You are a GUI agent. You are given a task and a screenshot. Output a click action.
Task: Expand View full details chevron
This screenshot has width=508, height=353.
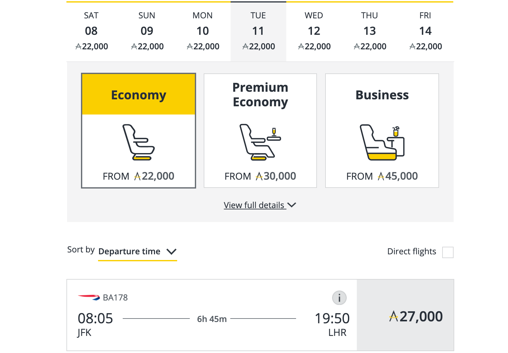pyautogui.click(x=292, y=205)
